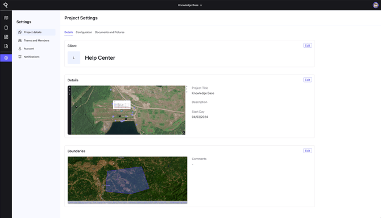Viewport: 381px width, 218px height.
Task: Open Project details settings page
Action: (36, 32)
